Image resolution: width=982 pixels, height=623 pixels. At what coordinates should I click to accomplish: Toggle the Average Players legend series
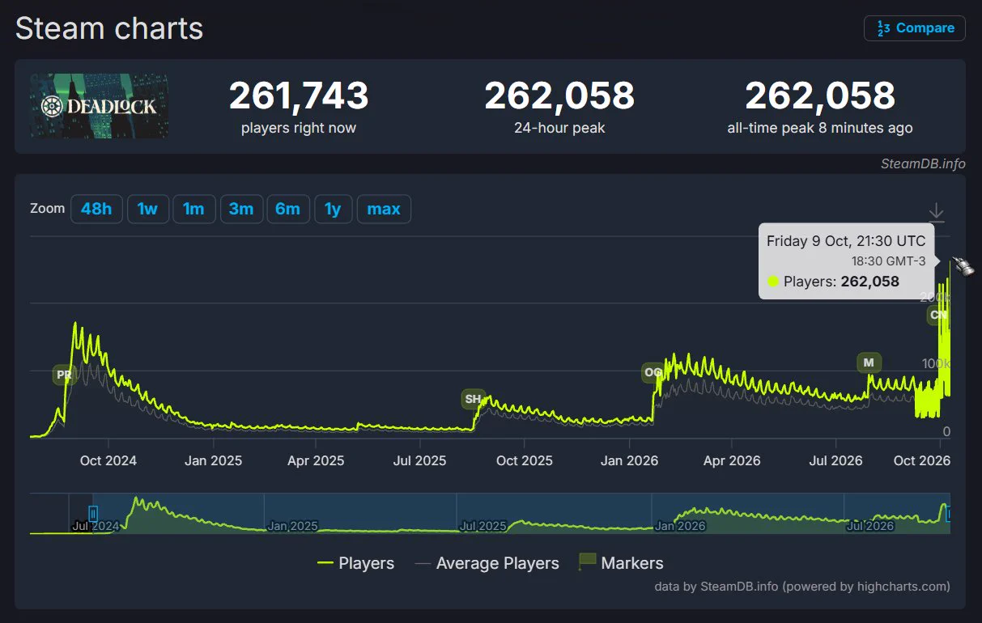click(x=487, y=563)
